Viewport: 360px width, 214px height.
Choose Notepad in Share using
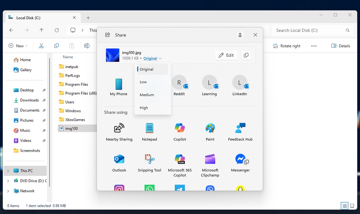point(149,132)
